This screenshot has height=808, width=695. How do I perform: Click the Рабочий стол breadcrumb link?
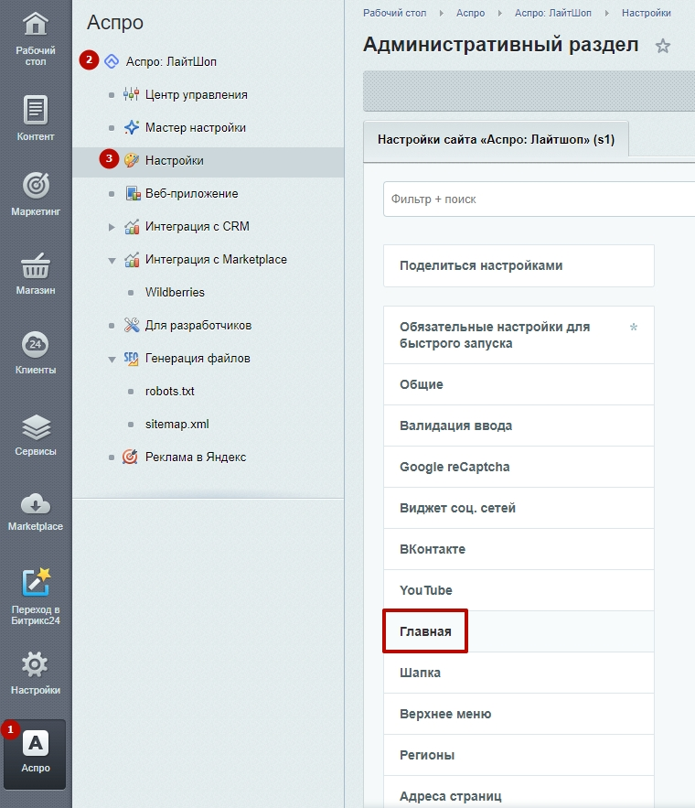394,13
